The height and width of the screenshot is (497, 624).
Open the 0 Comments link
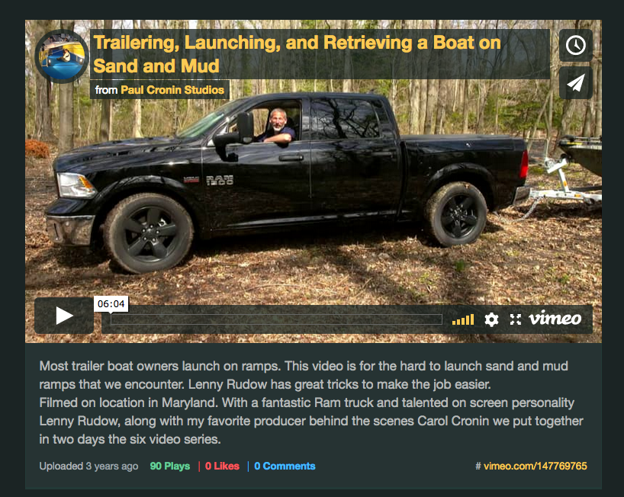click(x=285, y=466)
